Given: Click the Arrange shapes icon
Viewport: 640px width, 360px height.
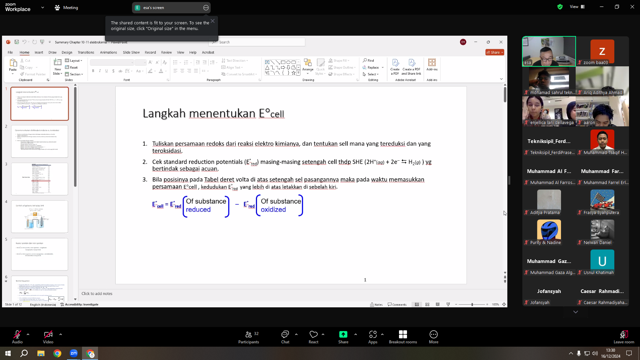Looking at the screenshot, I should tap(308, 62).
